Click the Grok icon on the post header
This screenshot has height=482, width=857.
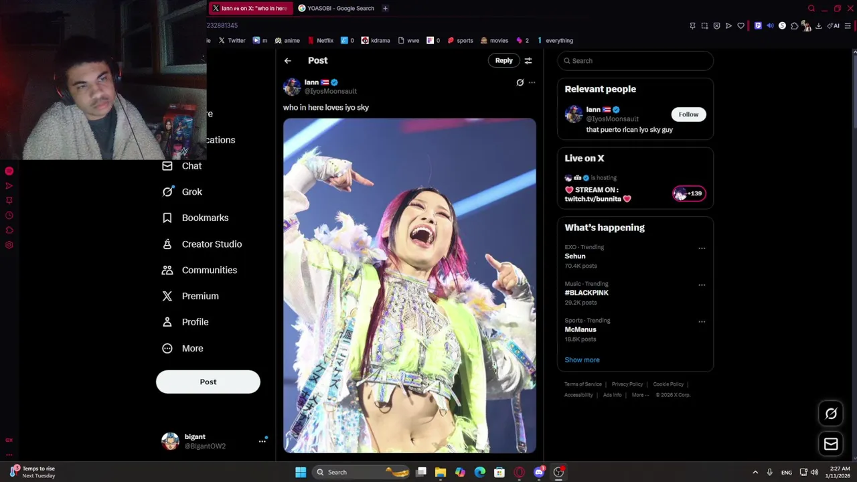coord(520,82)
